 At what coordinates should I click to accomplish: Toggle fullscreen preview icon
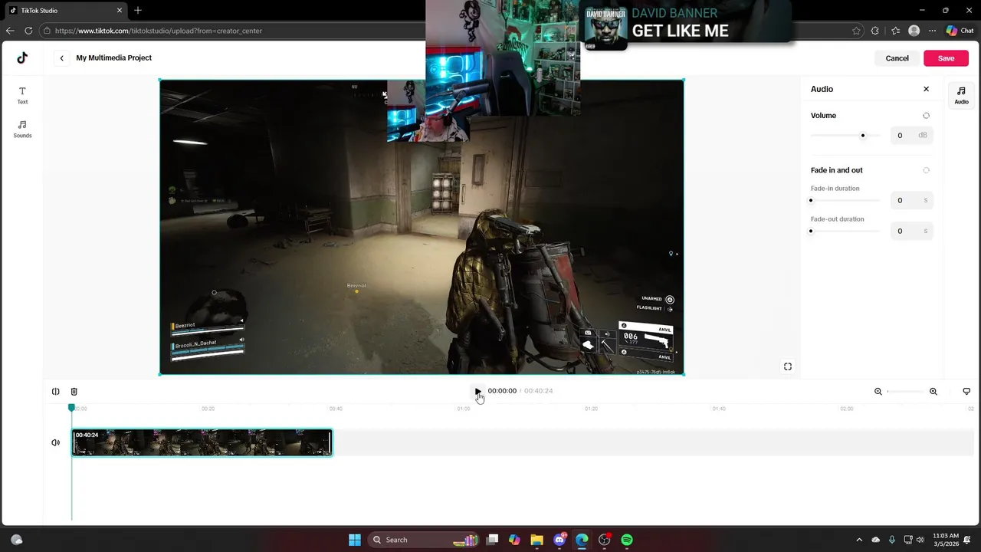788,366
